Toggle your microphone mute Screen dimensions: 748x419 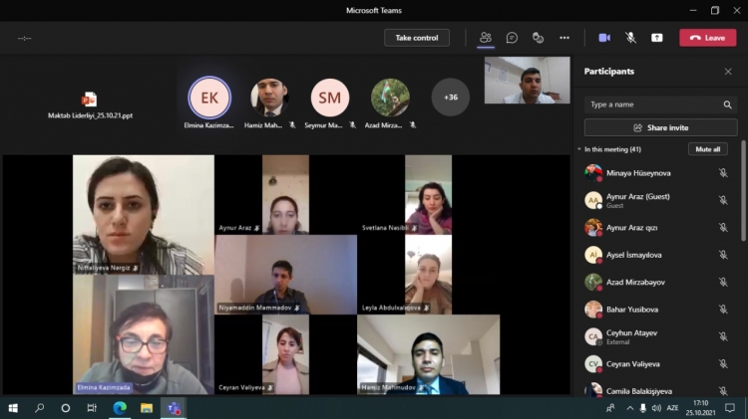click(630, 38)
